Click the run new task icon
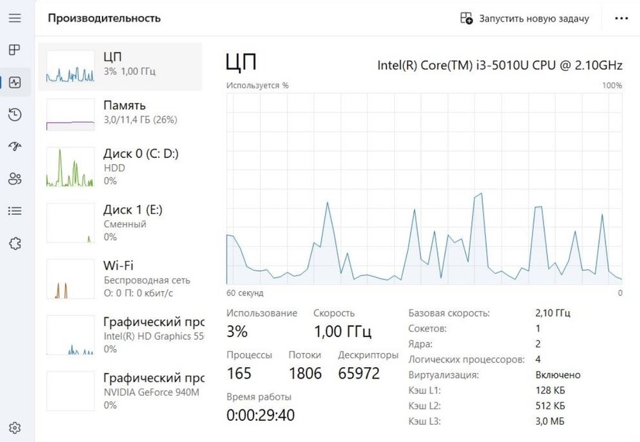Viewport: 640px width, 442px height. tap(466, 19)
